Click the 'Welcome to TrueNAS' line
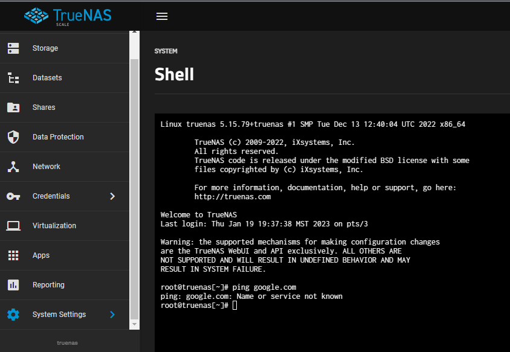 pyautogui.click(x=199, y=215)
